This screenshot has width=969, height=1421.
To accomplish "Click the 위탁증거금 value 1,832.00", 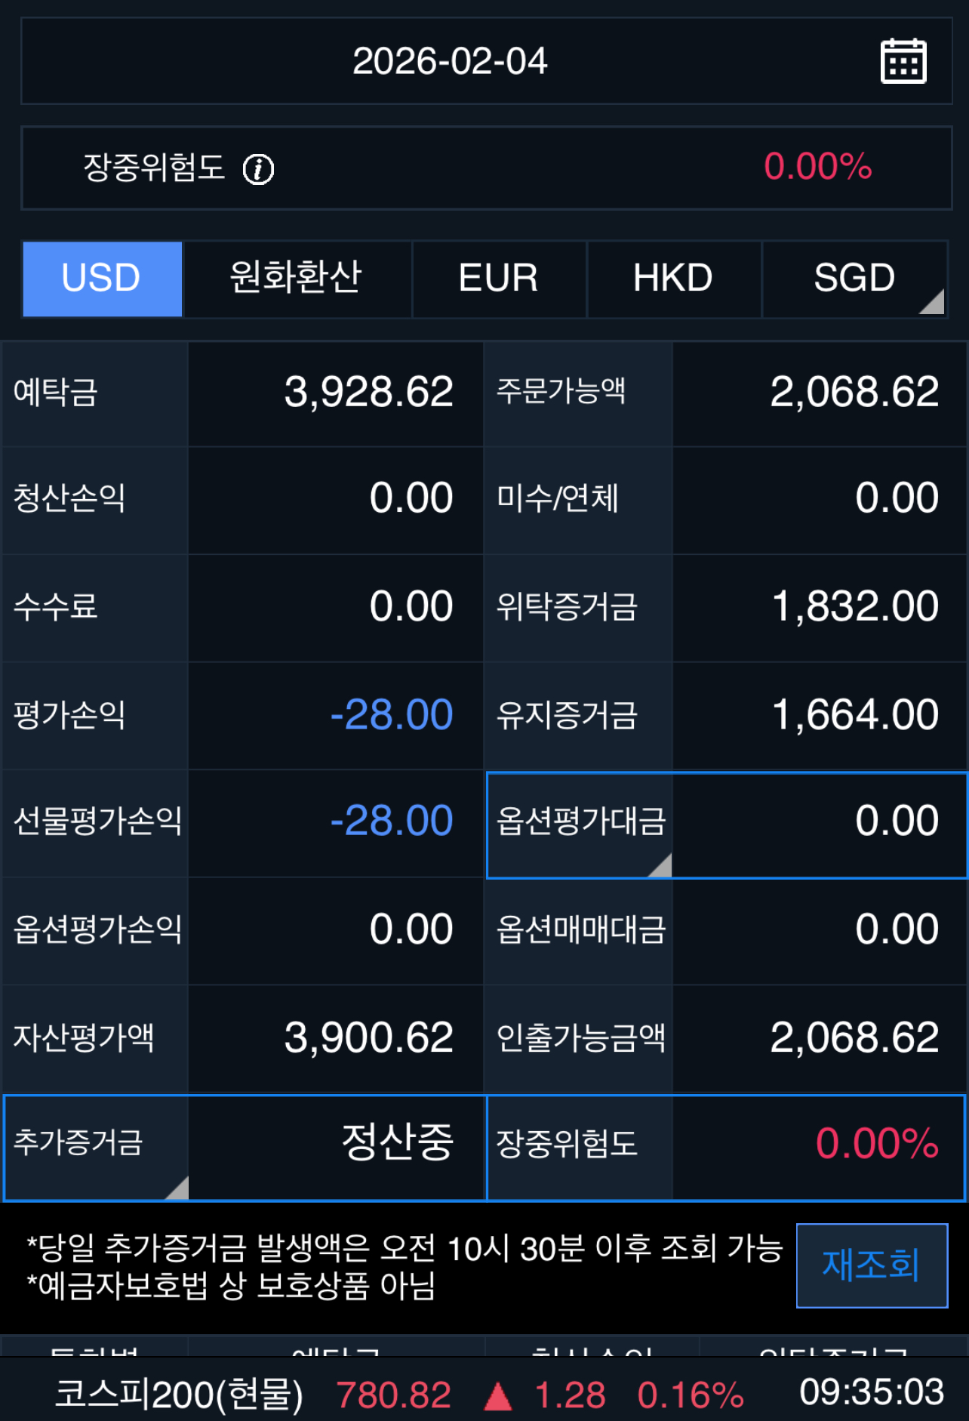I will pyautogui.click(x=855, y=607).
